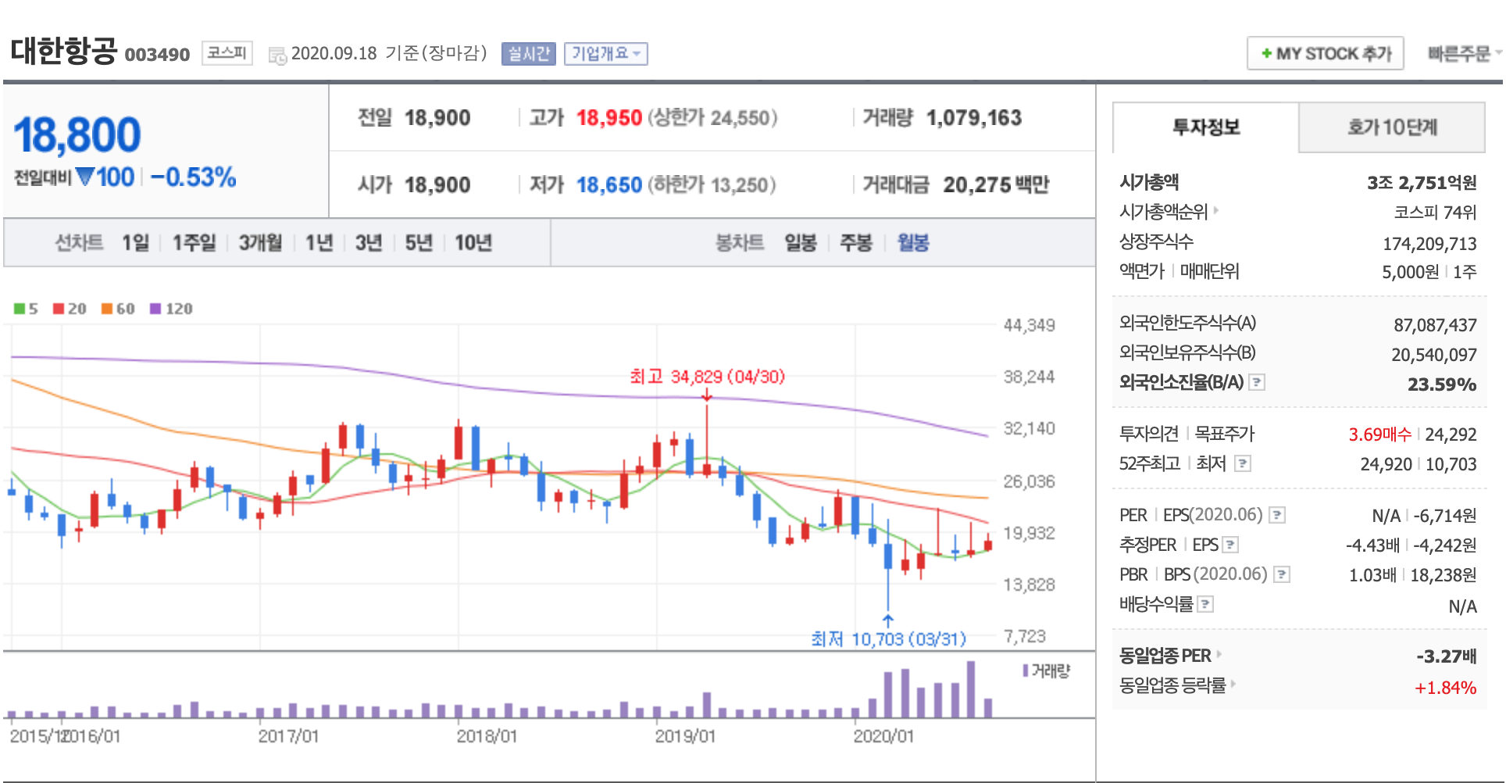The height and width of the screenshot is (783, 1506).
Task: Click the 최저 10,703 (03/31) chart marker
Action: 889,639
